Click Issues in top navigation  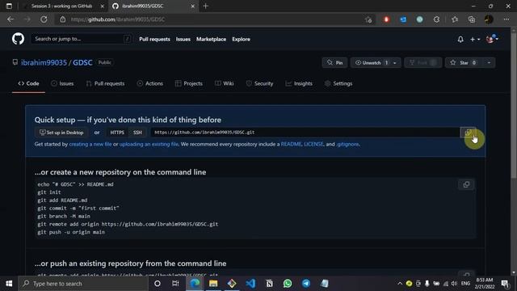[x=183, y=40]
